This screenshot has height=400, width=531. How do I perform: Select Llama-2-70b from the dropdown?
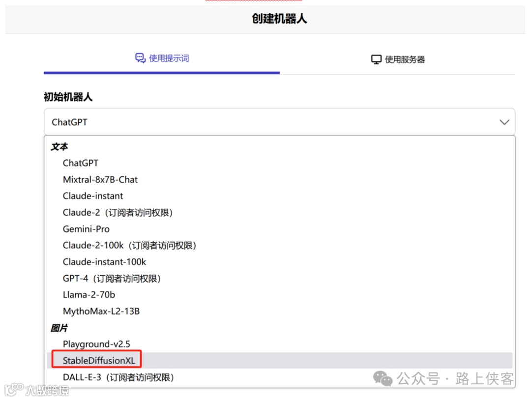(279, 295)
